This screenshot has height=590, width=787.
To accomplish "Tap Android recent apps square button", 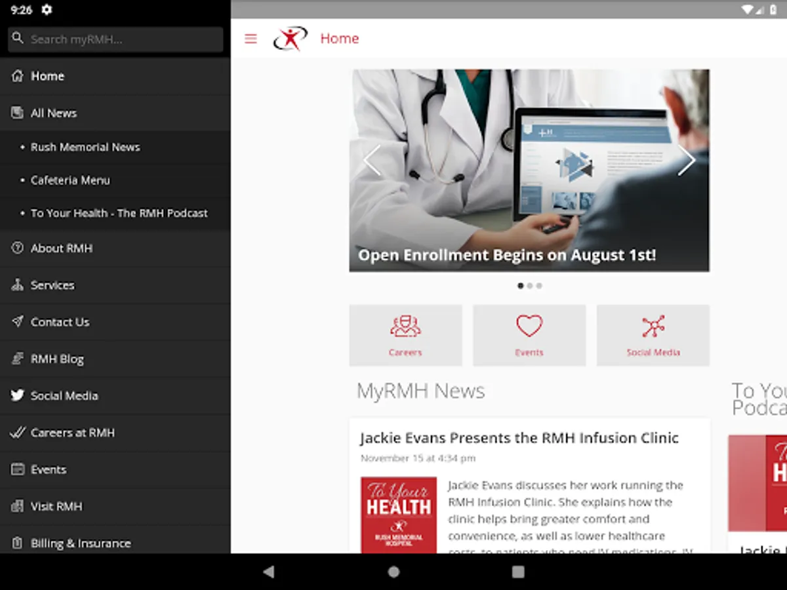I will [x=518, y=572].
